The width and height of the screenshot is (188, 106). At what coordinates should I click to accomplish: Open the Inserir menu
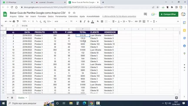pos(33,16)
